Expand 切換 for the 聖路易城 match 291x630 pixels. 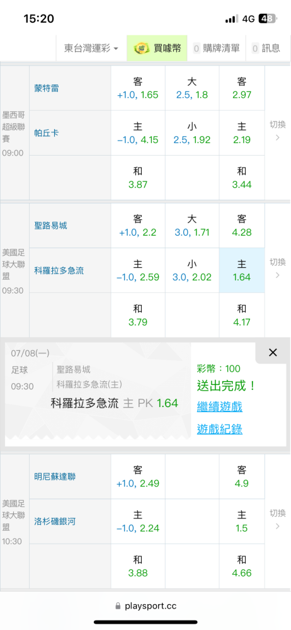tap(278, 268)
